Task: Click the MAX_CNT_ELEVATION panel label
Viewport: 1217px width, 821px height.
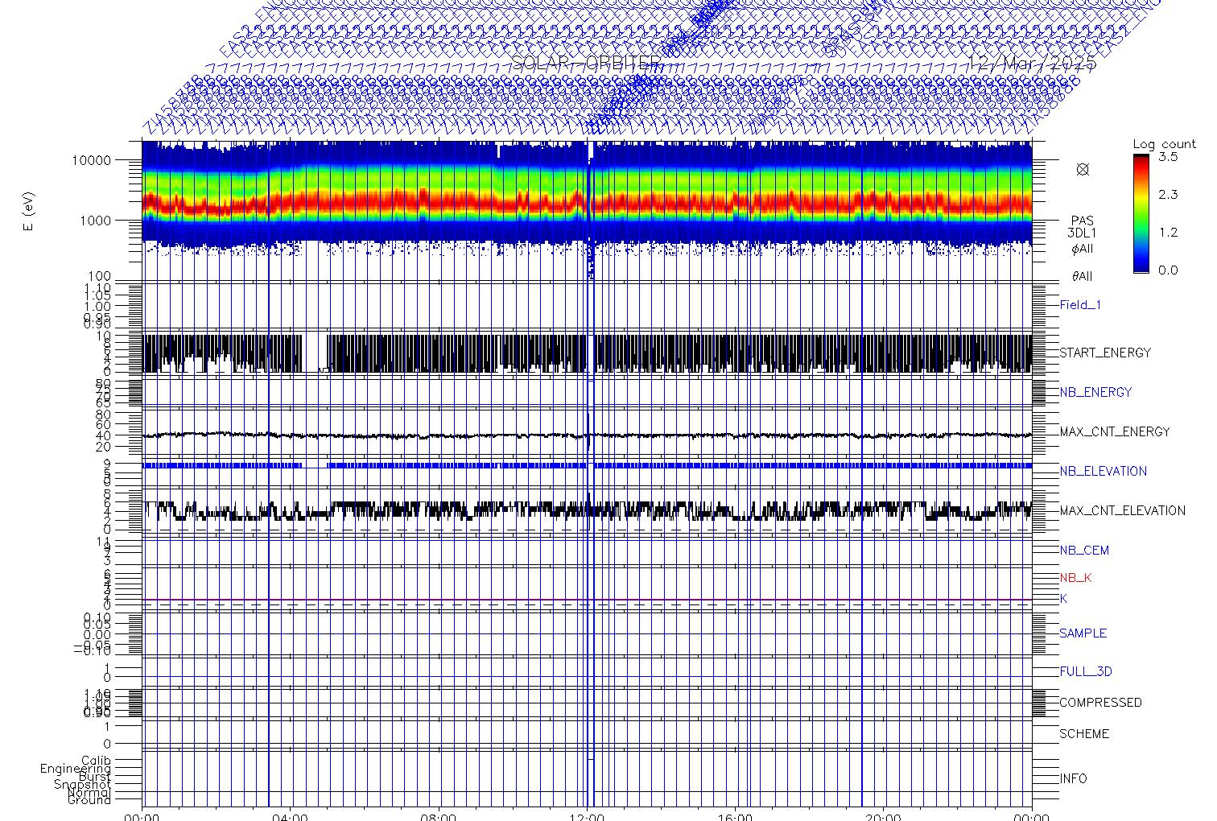Action: tap(1122, 511)
